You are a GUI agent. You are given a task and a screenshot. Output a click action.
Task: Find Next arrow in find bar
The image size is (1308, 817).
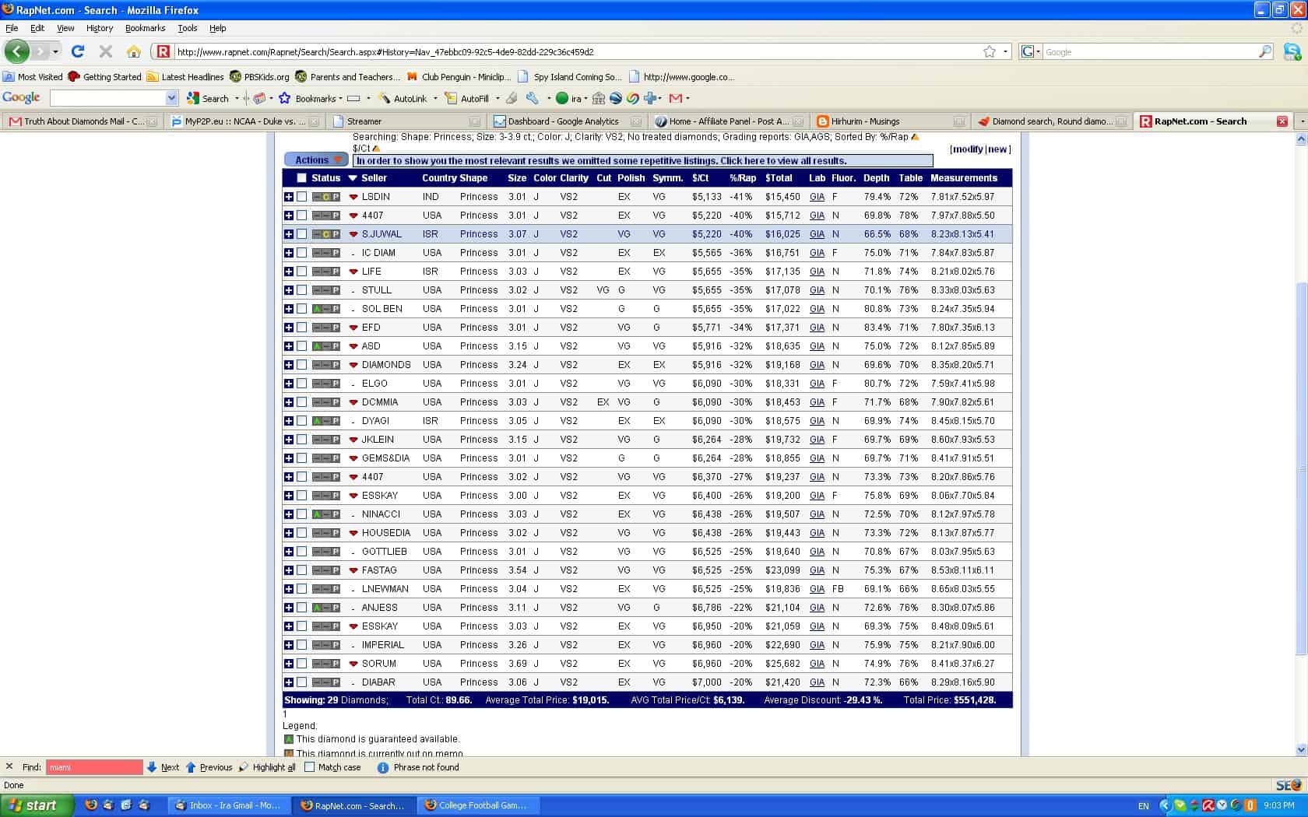tap(152, 767)
